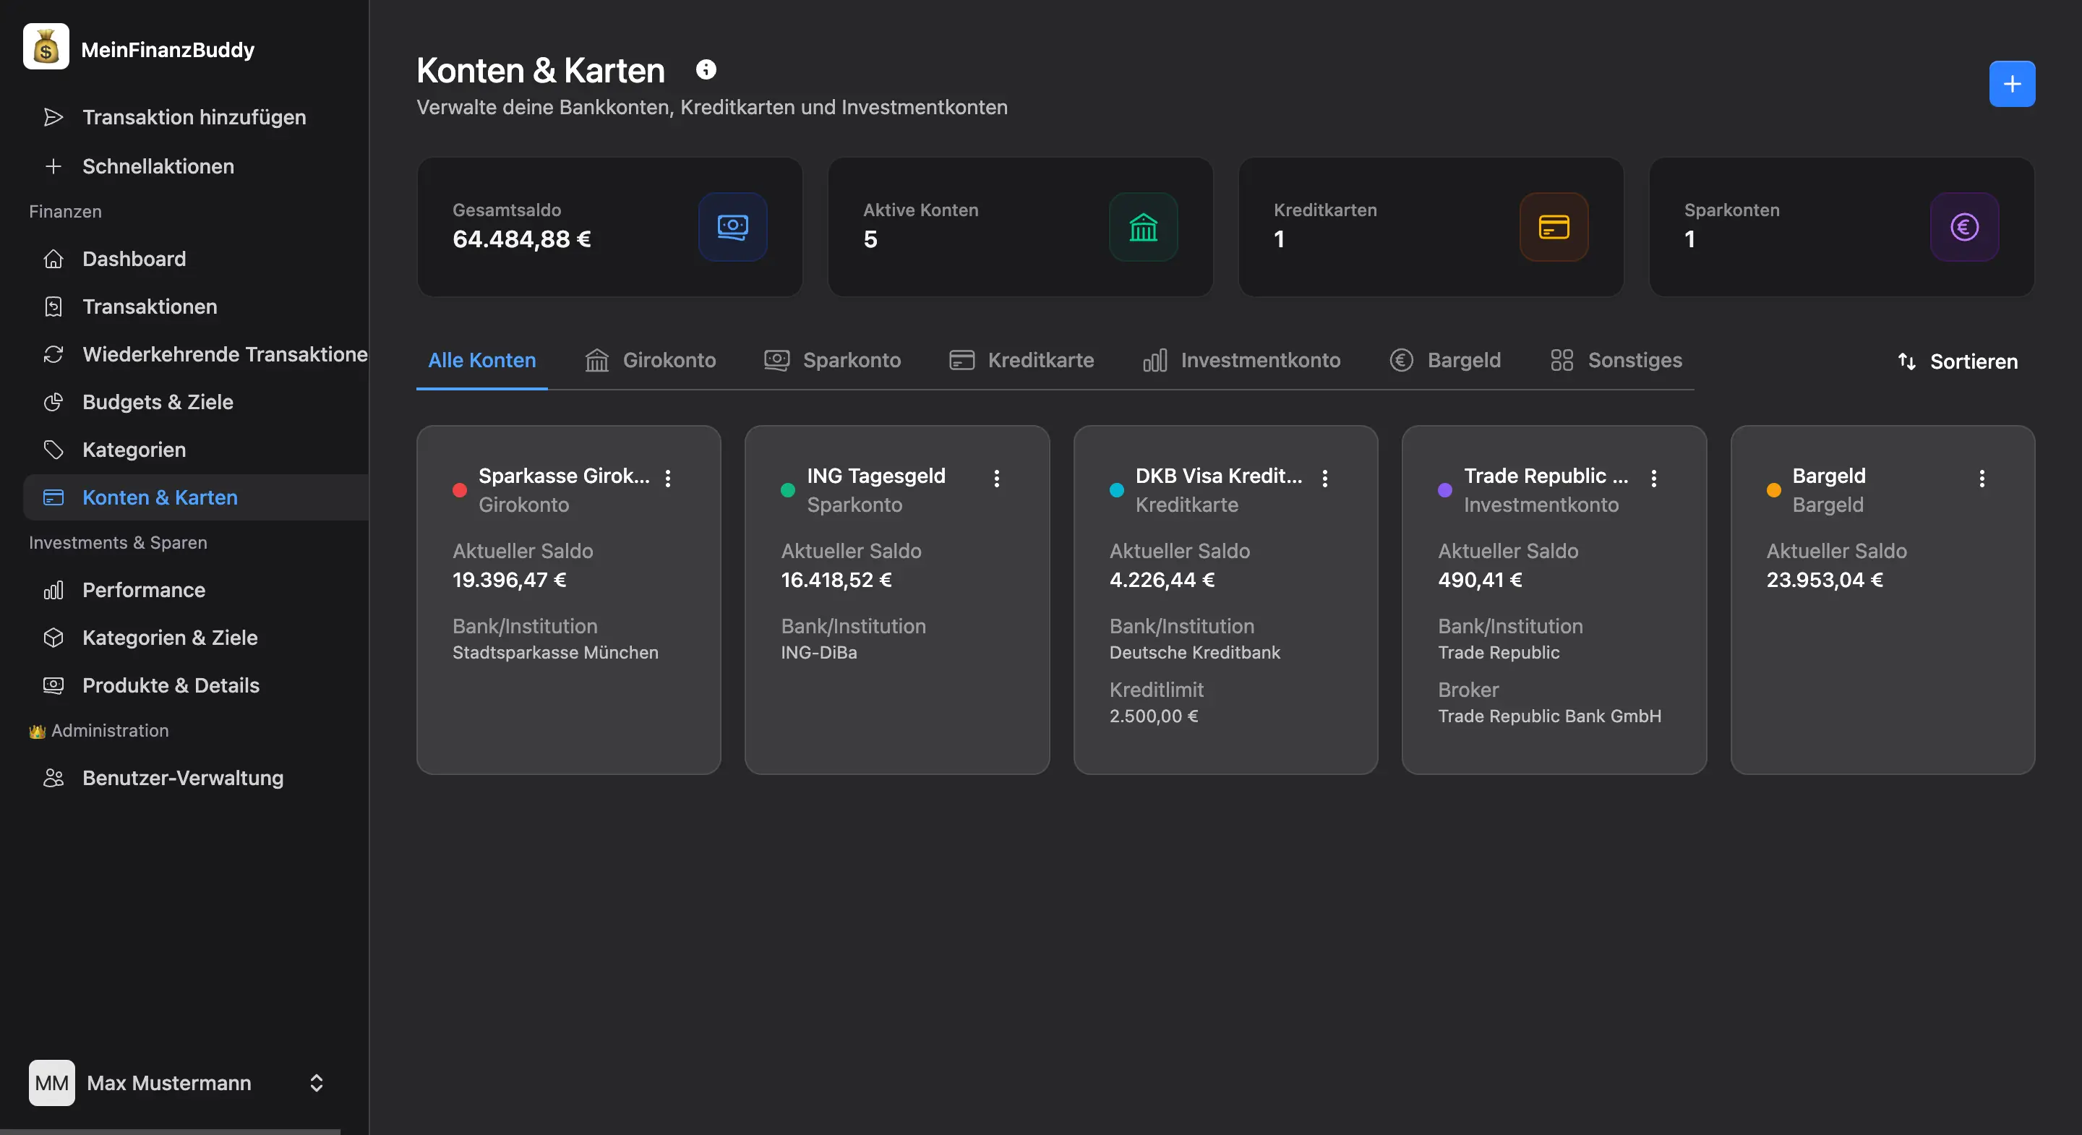
Task: Click the Aktive Konten bank building icon
Action: 1143,227
